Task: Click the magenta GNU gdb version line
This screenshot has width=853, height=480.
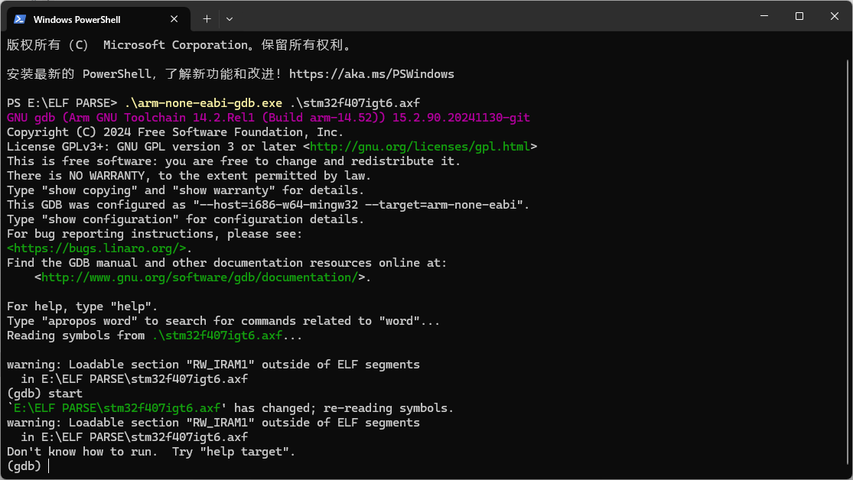Action: (269, 118)
